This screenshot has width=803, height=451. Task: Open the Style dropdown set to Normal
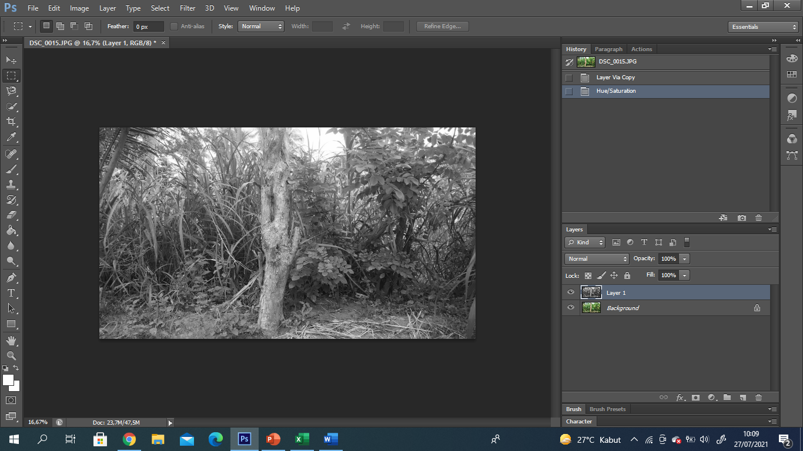tap(261, 26)
